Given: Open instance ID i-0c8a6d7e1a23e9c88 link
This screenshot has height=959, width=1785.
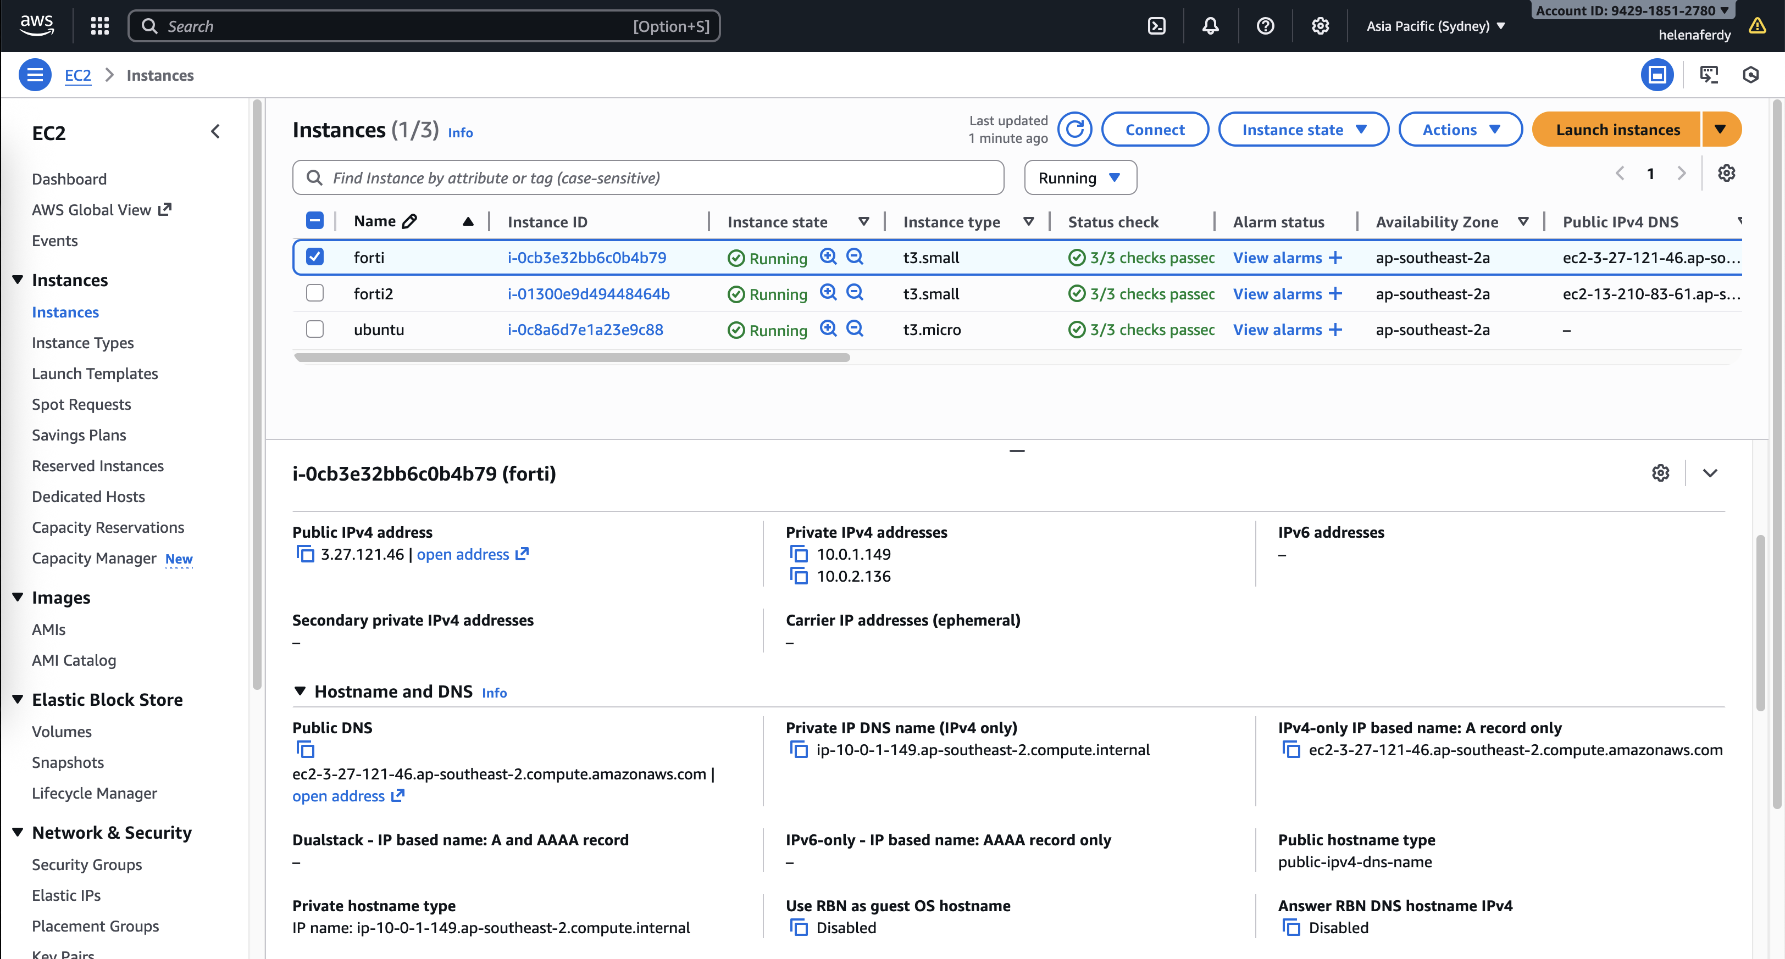Looking at the screenshot, I should pos(585,330).
